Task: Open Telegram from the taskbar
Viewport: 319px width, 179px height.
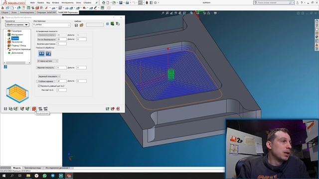Action: pos(53,176)
